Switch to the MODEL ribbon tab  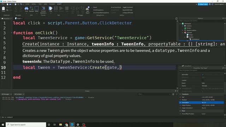coord(34,4)
